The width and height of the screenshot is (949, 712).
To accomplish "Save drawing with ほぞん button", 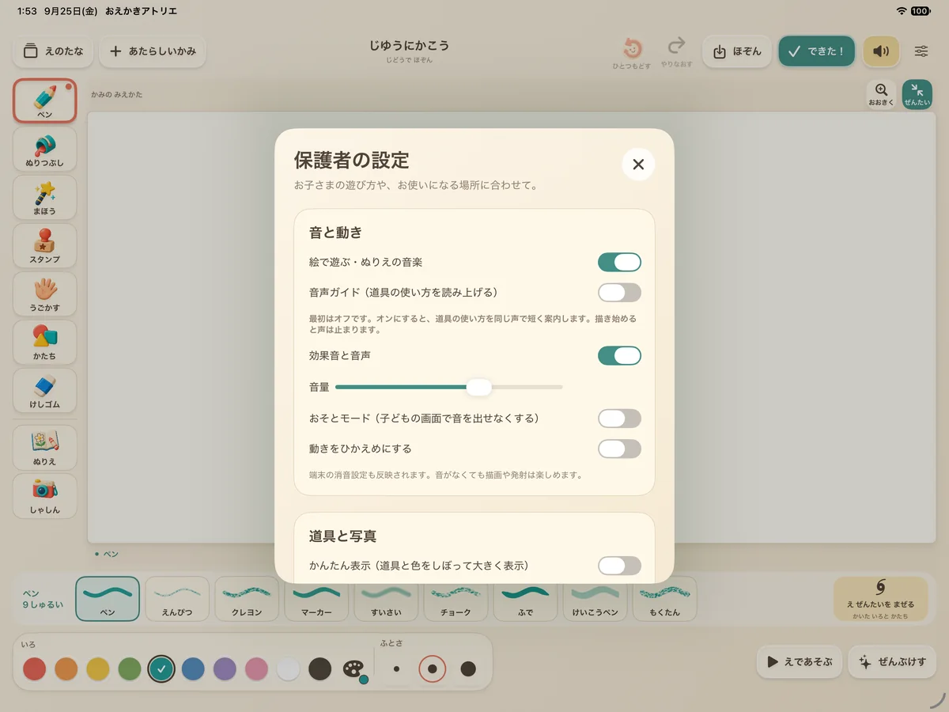I will coord(737,51).
